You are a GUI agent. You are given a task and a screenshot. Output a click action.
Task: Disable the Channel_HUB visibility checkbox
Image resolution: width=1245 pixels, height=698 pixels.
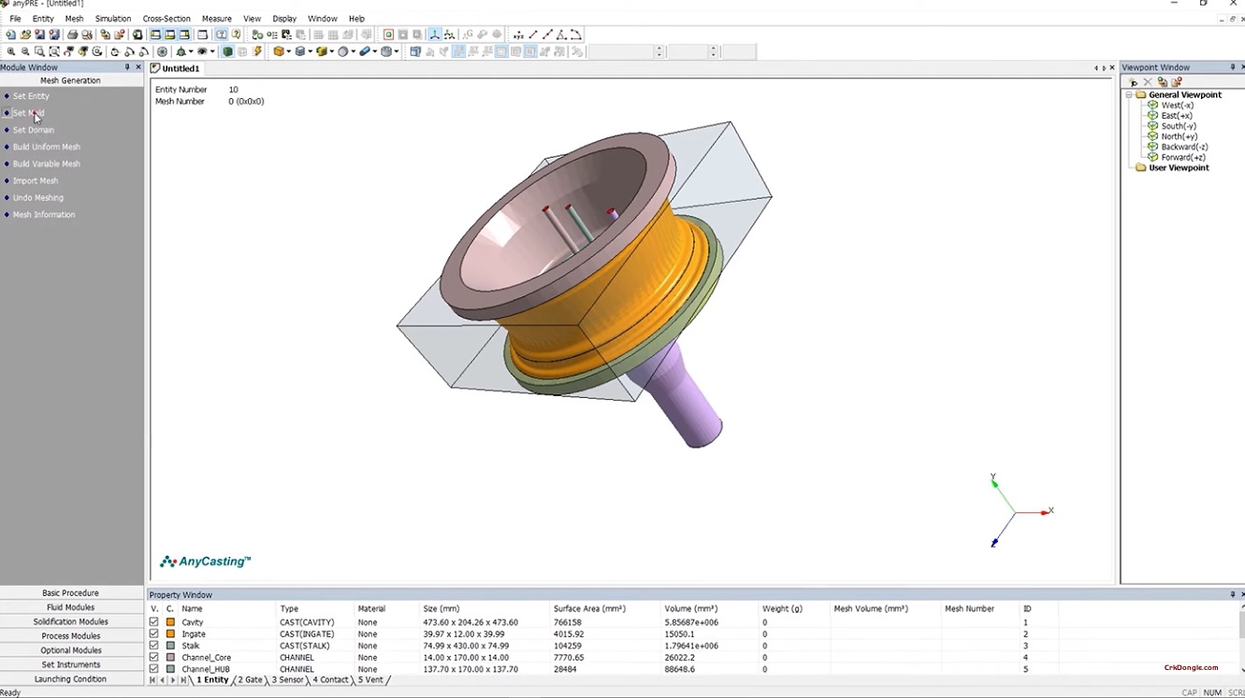point(153,669)
